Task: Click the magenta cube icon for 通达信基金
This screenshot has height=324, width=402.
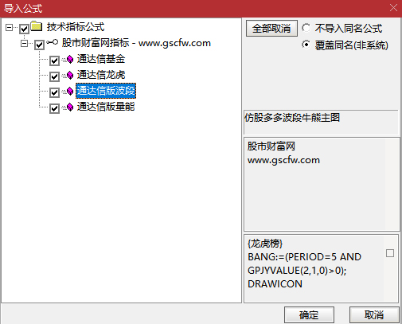Action: coord(70,60)
